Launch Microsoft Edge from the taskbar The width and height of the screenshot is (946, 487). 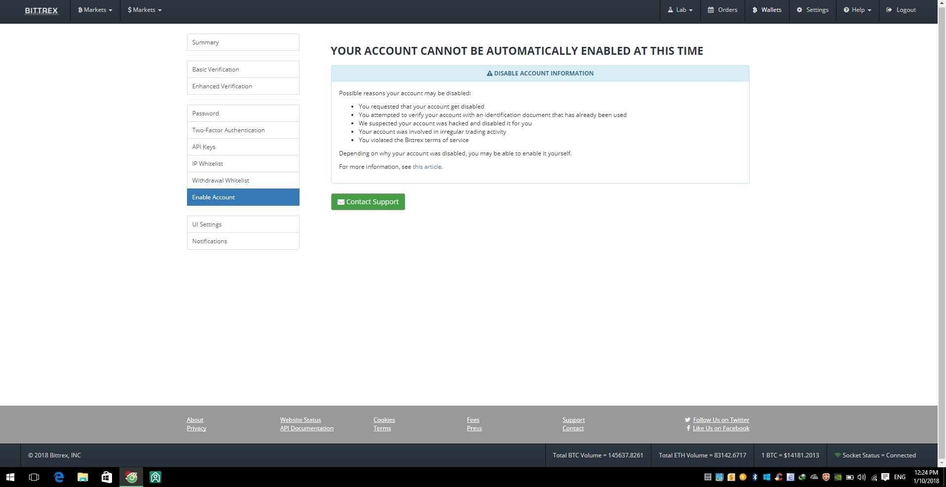(59, 477)
